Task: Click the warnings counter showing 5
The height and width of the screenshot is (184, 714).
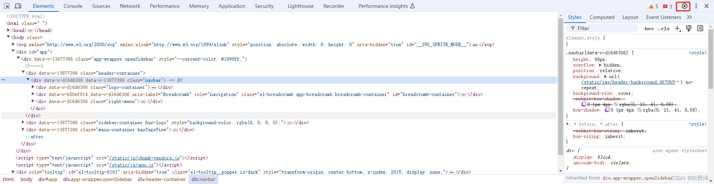Action: (x=654, y=6)
